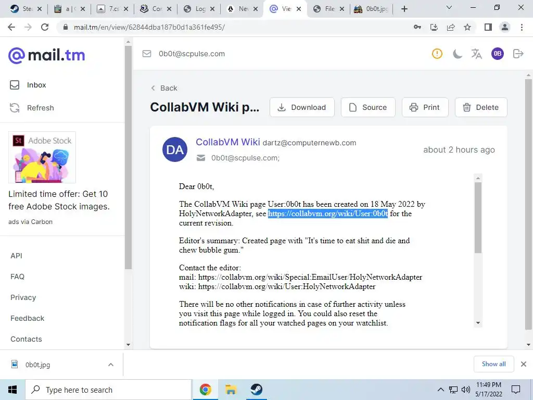Image resolution: width=533 pixels, height=400 pixels.
Task: Bookmark this page with star icon
Action: (467, 27)
